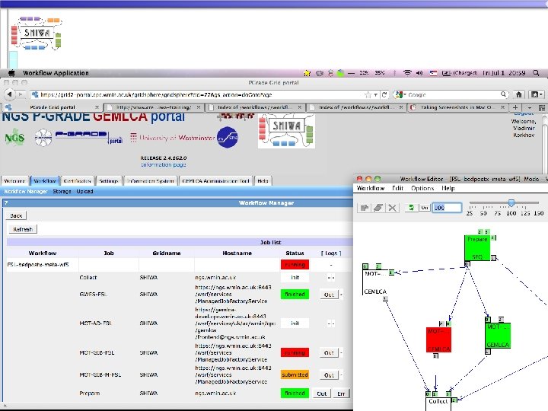Click the zoom slider handle in Workflow Editor
Screen dimensions: 548x411
[511, 202]
